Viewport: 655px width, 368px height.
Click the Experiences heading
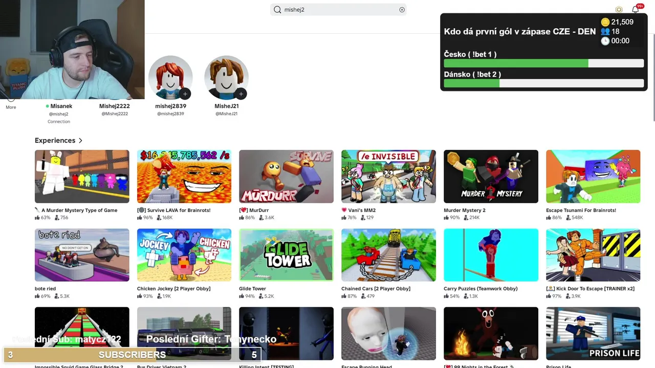[55, 141]
